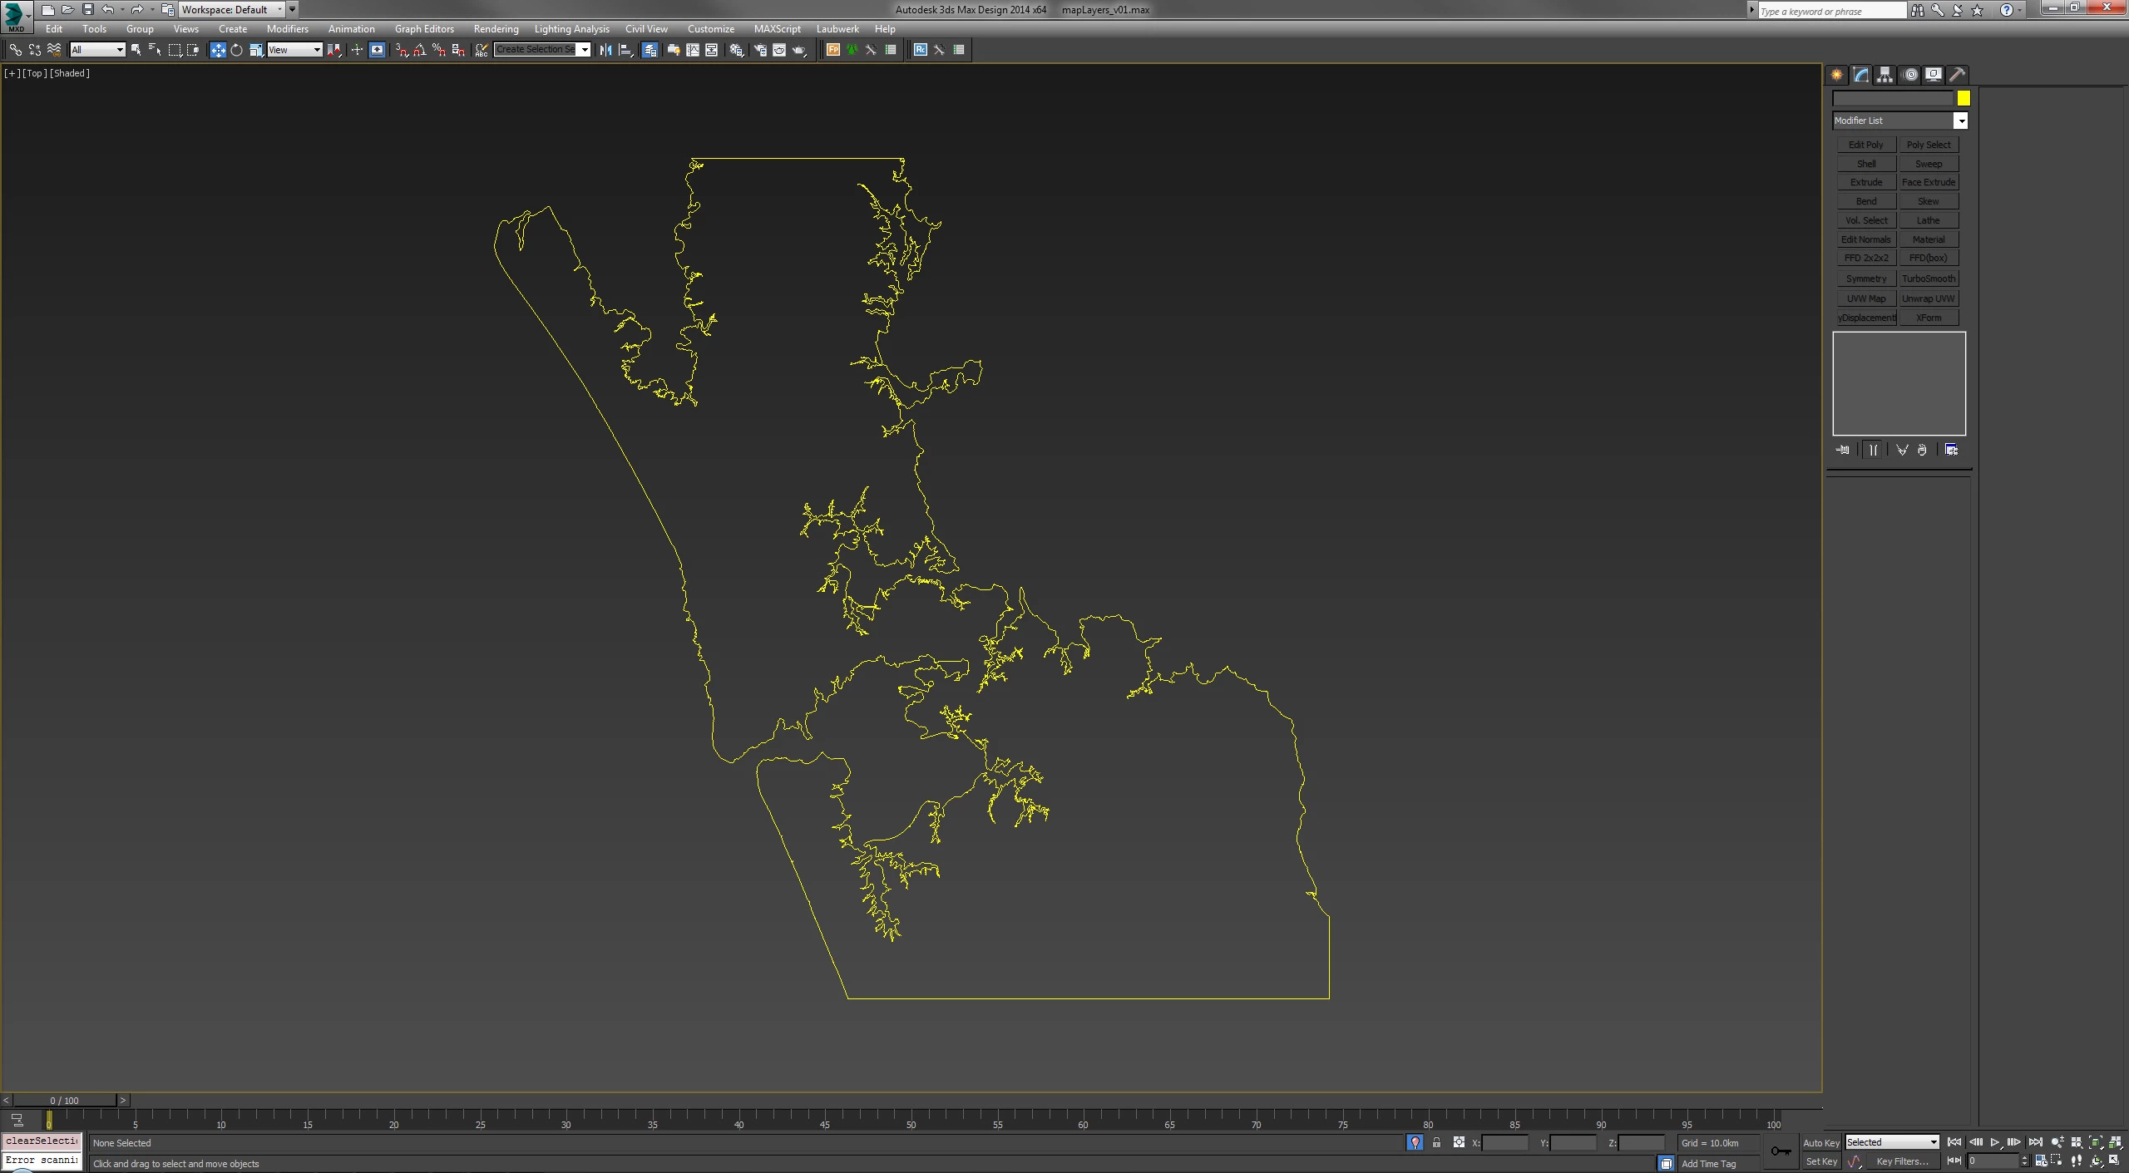This screenshot has height=1173, width=2129.
Task: Click the Select by Name icon
Action: [155, 50]
